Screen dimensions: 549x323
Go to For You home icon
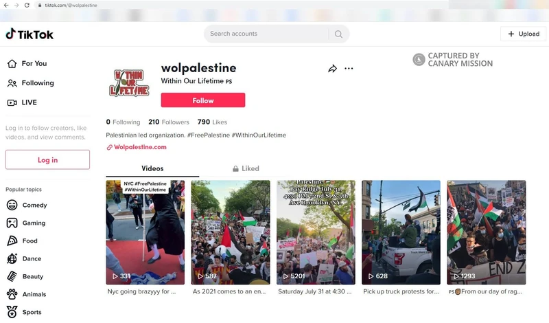12,63
